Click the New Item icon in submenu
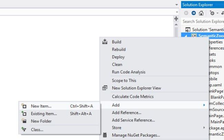The height and width of the screenshot is (140, 224). coord(24,106)
